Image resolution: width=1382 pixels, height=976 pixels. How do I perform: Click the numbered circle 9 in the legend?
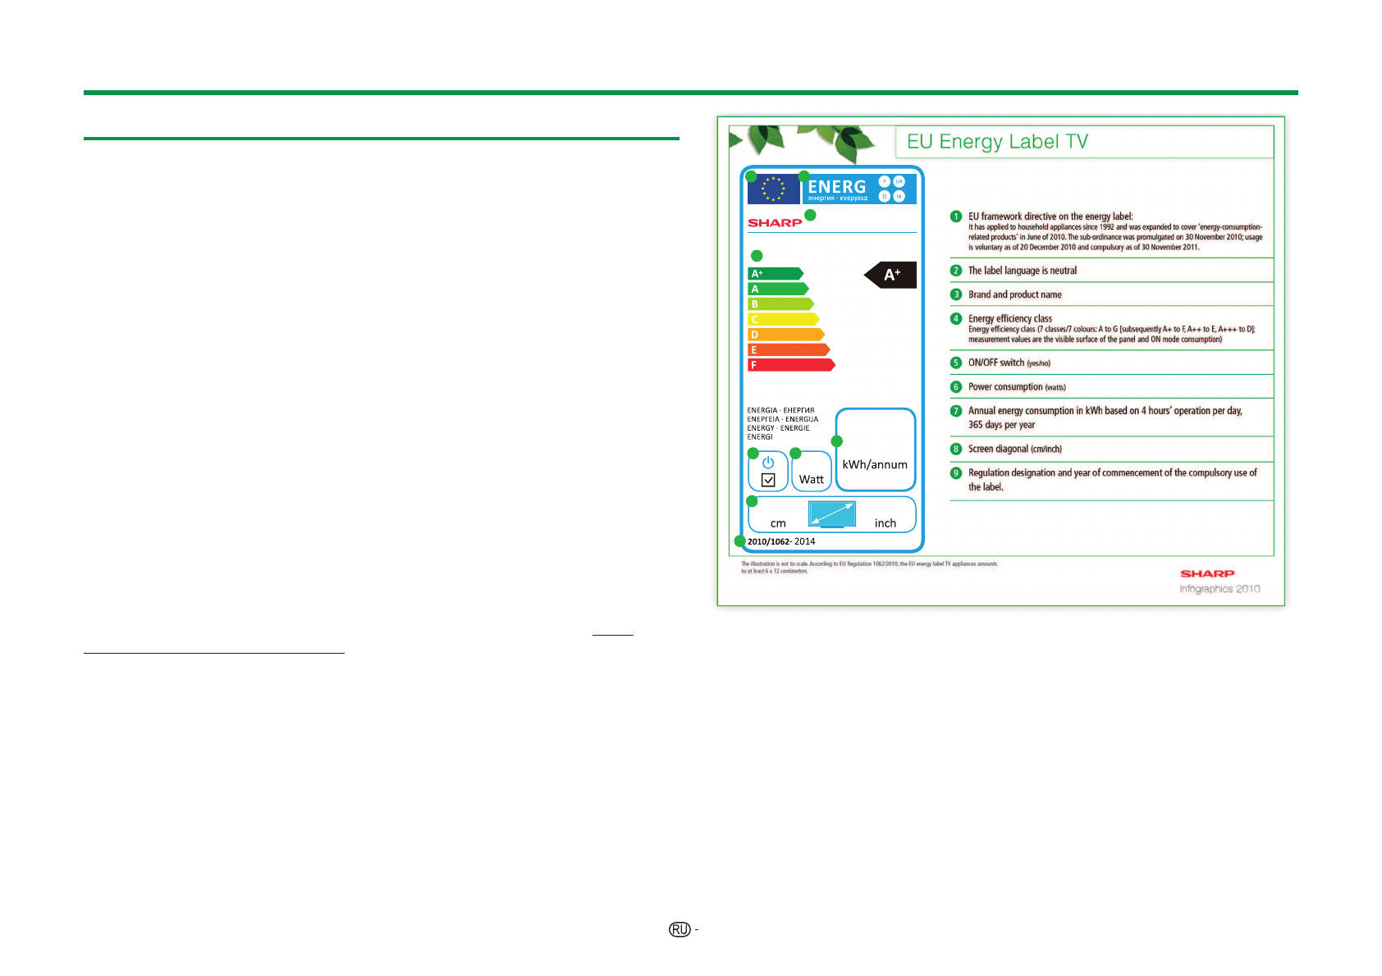[956, 473]
